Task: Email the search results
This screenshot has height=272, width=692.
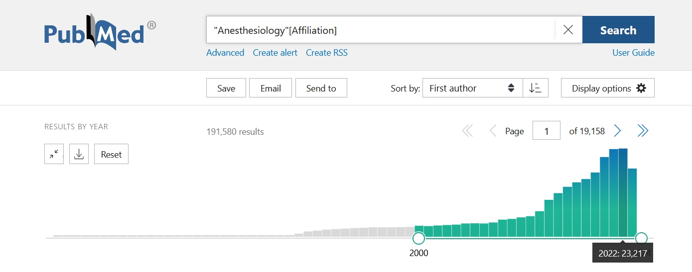Action: coord(271,88)
